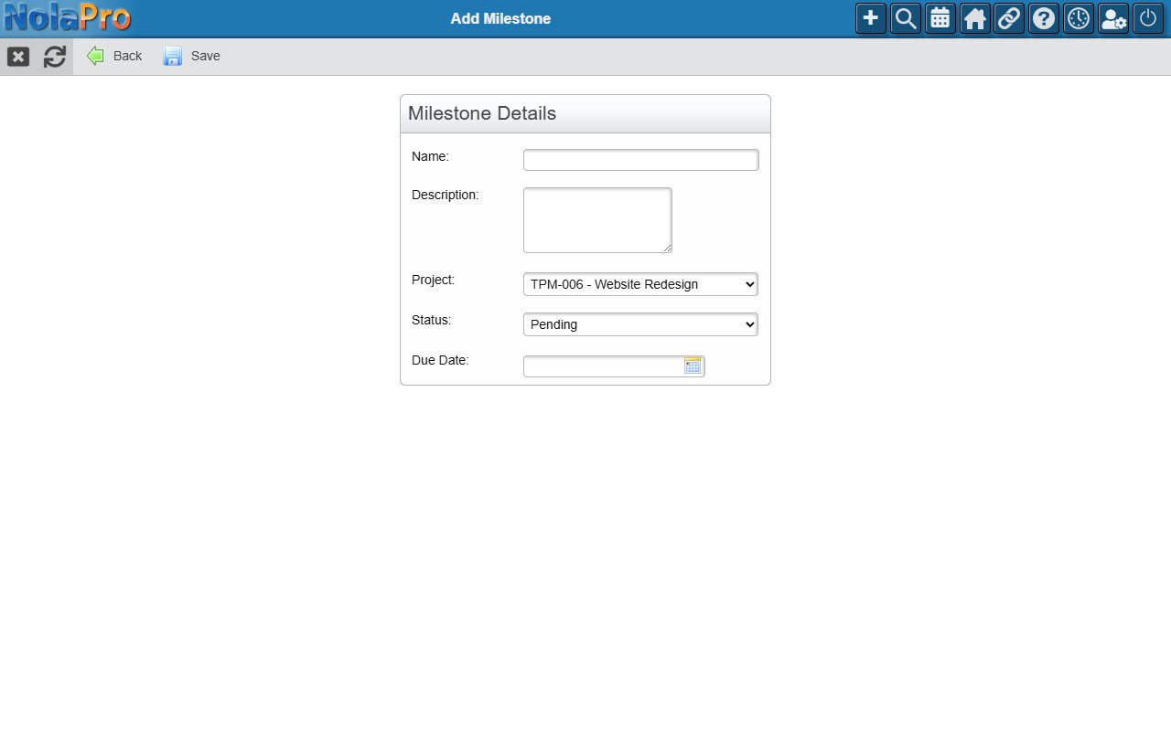This screenshot has width=1171, height=731.
Task: Open the user settings gear icon
Action: 1113,18
